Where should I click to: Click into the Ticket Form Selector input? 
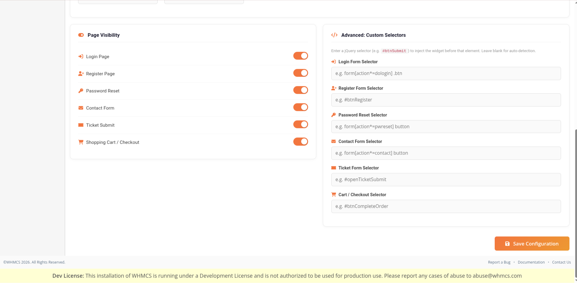click(x=446, y=180)
